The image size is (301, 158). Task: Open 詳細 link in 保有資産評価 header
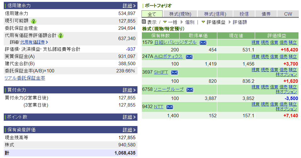129,130
